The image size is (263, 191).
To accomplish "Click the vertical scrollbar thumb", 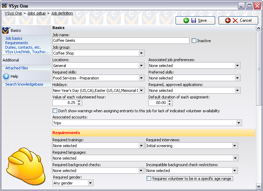I will point(259,69).
